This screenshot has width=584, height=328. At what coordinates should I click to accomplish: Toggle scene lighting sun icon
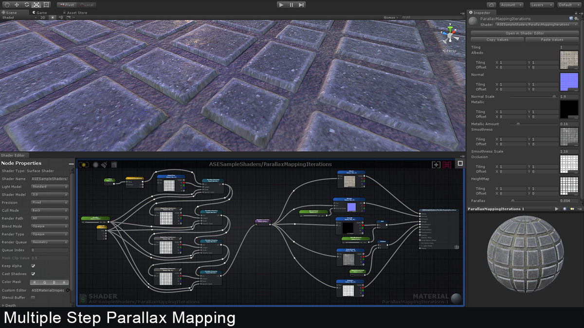[53, 17]
